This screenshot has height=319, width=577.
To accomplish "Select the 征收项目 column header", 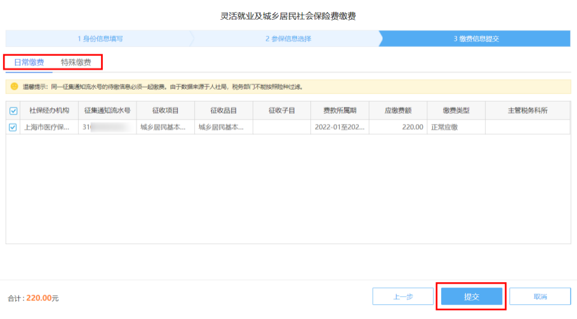I will [x=165, y=111].
